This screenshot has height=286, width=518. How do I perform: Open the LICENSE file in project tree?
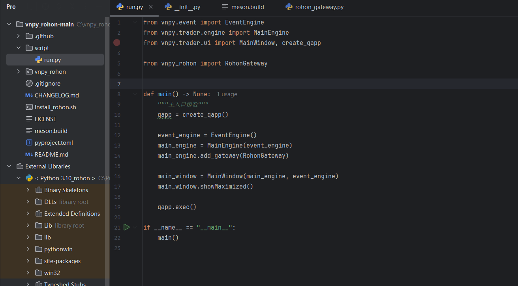point(45,119)
